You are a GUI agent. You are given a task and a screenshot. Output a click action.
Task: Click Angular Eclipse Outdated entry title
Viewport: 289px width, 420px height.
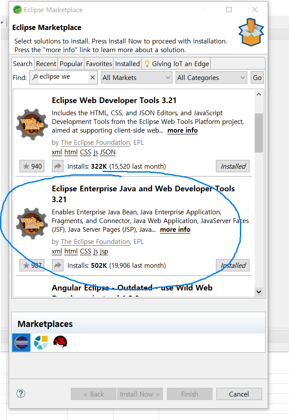[132, 288]
